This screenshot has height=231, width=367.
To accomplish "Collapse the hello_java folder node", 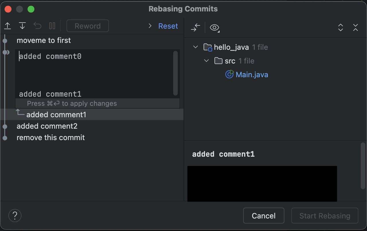I will point(196,47).
